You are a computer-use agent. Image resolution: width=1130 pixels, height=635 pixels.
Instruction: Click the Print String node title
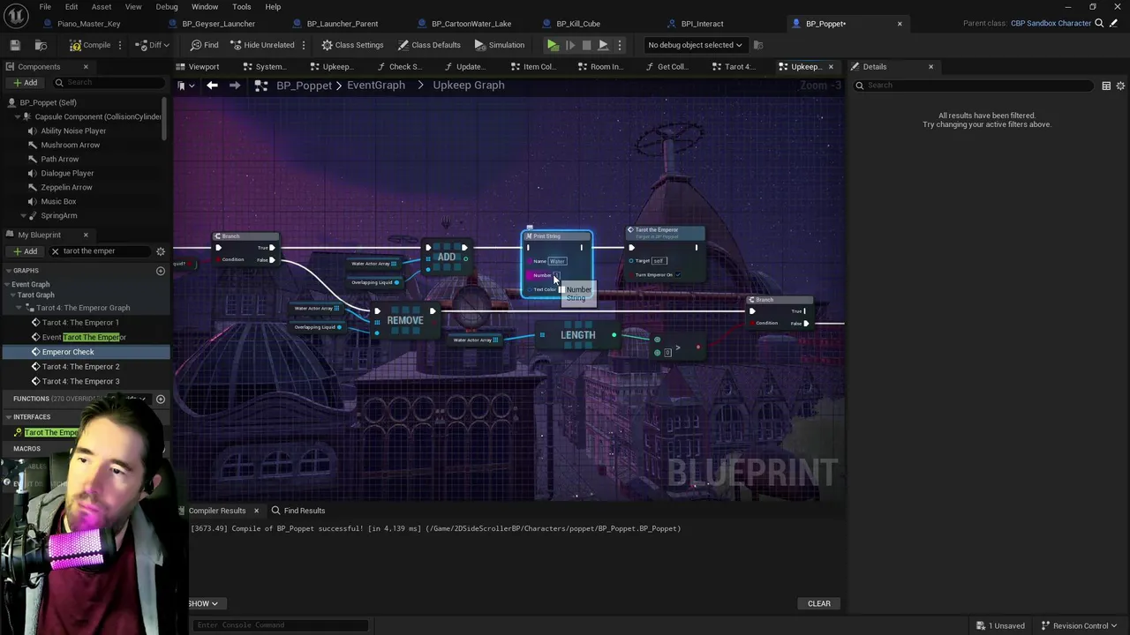[x=546, y=236]
